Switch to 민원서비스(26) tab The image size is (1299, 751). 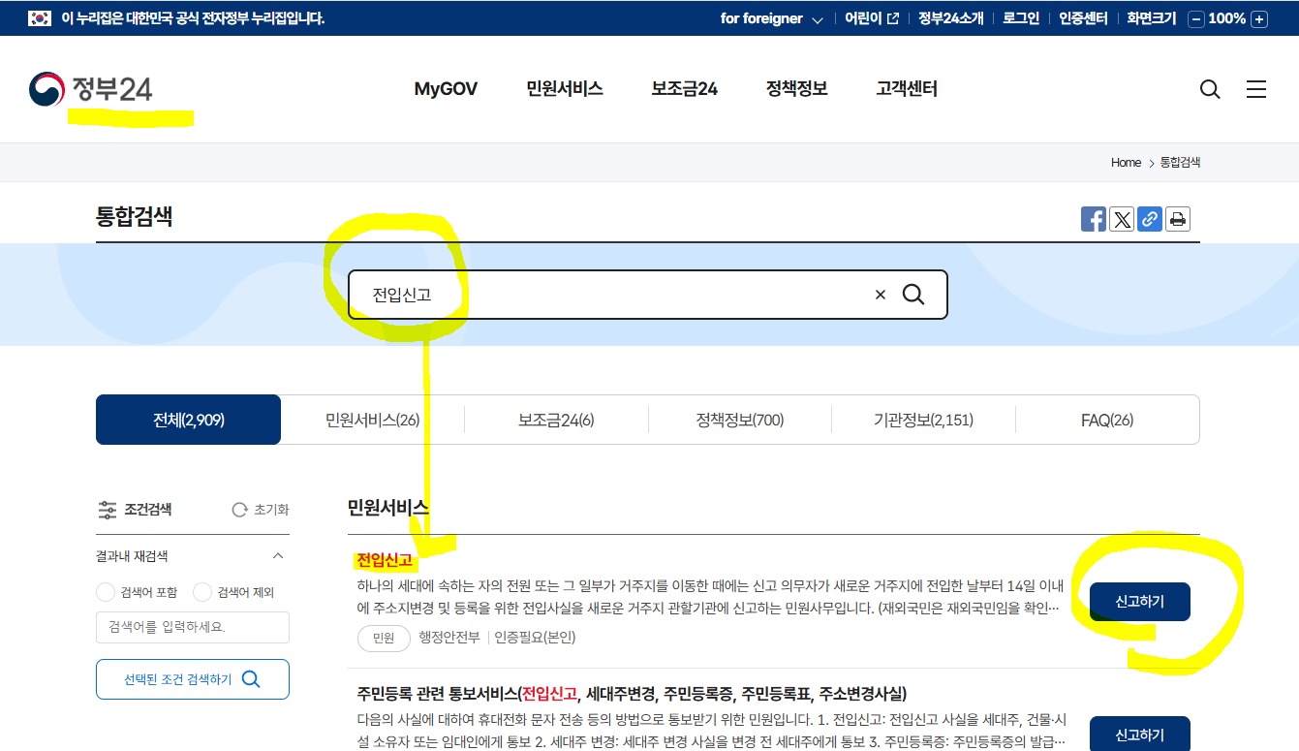click(372, 420)
